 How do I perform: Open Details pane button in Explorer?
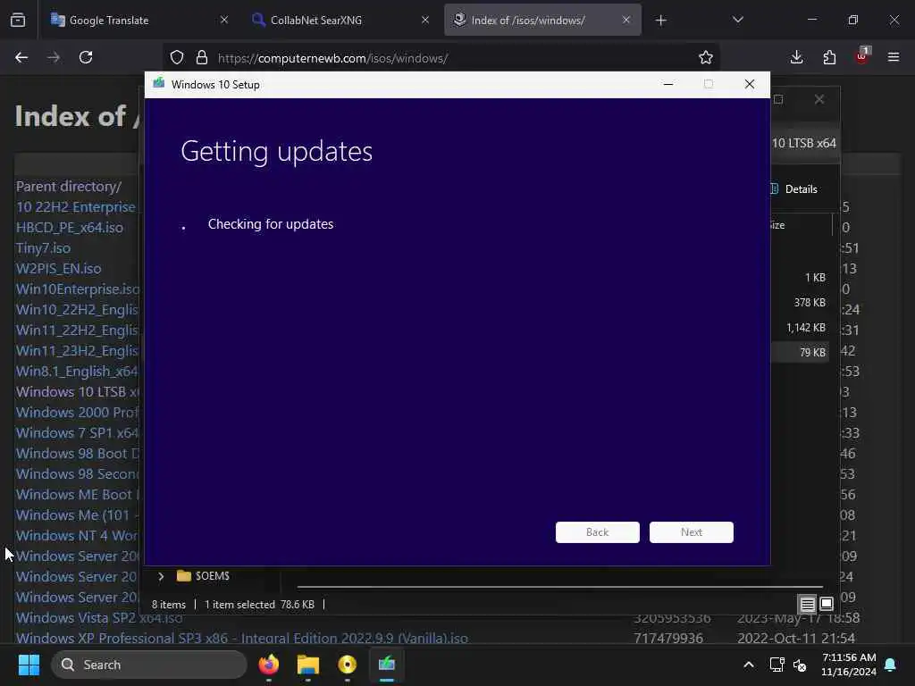(x=794, y=189)
